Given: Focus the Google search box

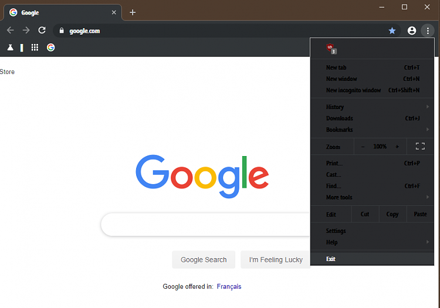Looking at the screenshot, I should pos(205,225).
